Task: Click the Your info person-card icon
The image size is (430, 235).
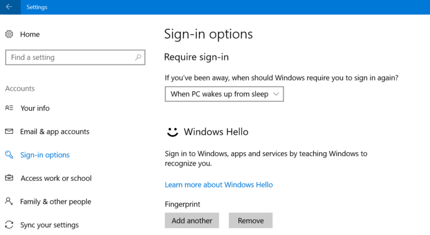Action: (9, 108)
